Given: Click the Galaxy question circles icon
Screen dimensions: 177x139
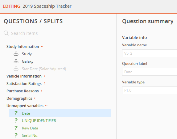Looking at the screenshot, I should (16, 61).
